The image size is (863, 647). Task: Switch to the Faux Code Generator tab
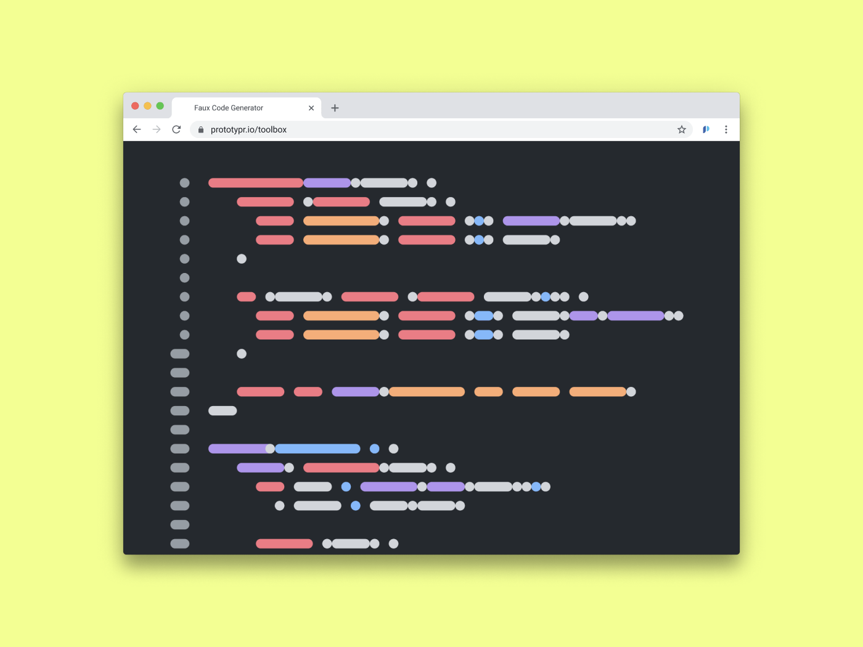(x=247, y=108)
